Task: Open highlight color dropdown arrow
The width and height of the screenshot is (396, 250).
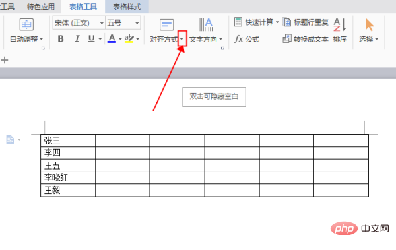Action: click(138, 39)
